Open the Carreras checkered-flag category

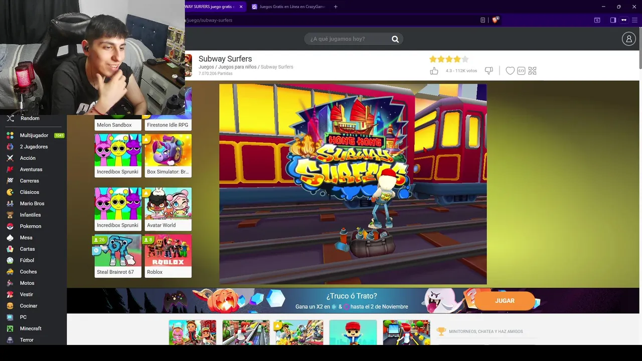(x=29, y=181)
